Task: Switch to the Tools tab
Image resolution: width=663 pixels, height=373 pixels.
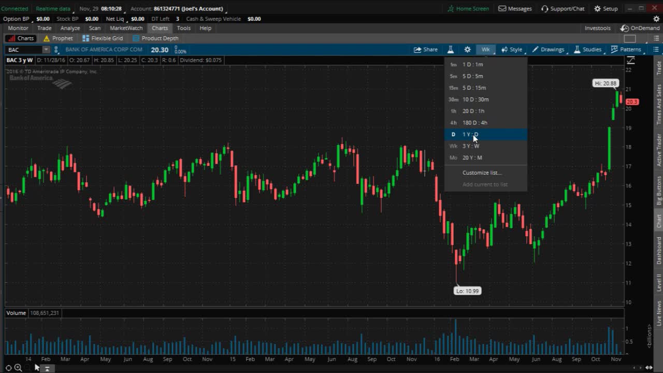Action: 184,28
